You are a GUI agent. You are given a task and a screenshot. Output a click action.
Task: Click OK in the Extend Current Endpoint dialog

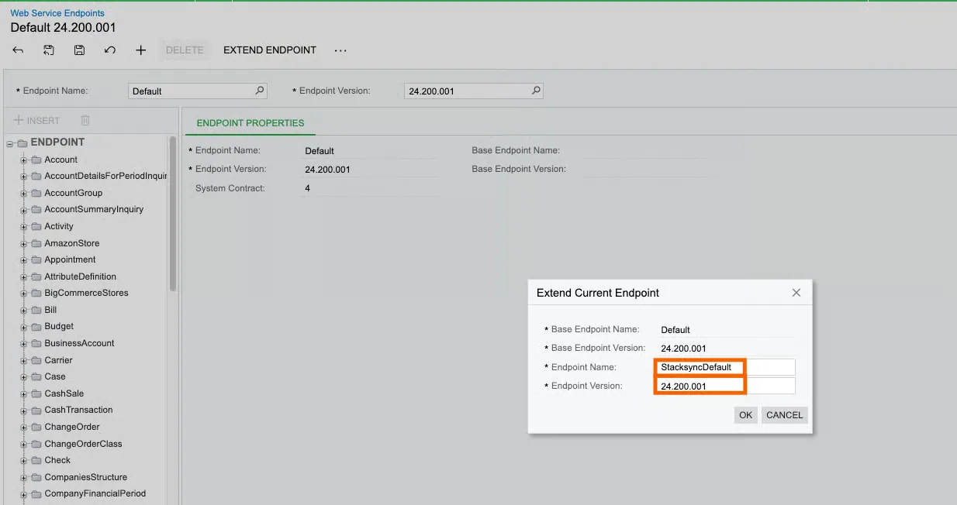745,415
